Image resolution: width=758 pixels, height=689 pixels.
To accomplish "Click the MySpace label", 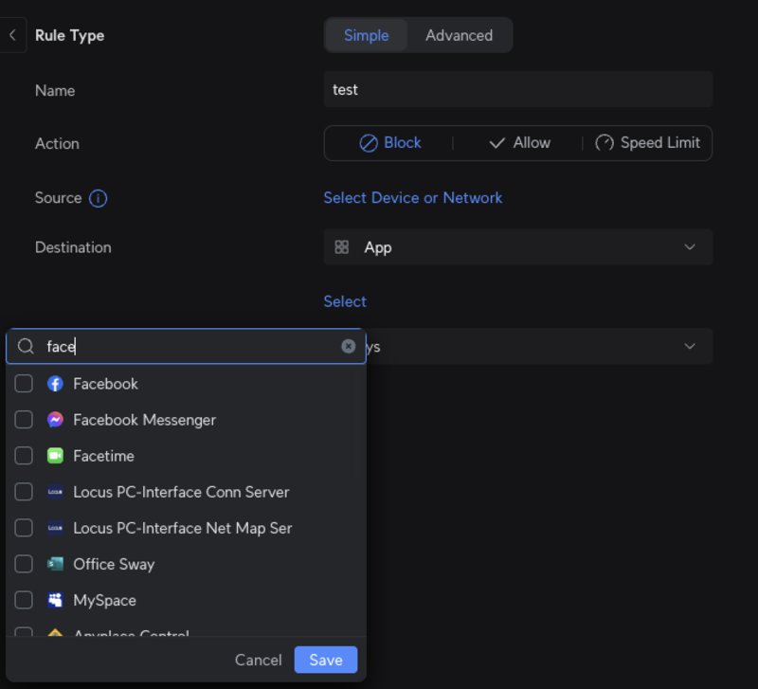I will tap(104, 601).
